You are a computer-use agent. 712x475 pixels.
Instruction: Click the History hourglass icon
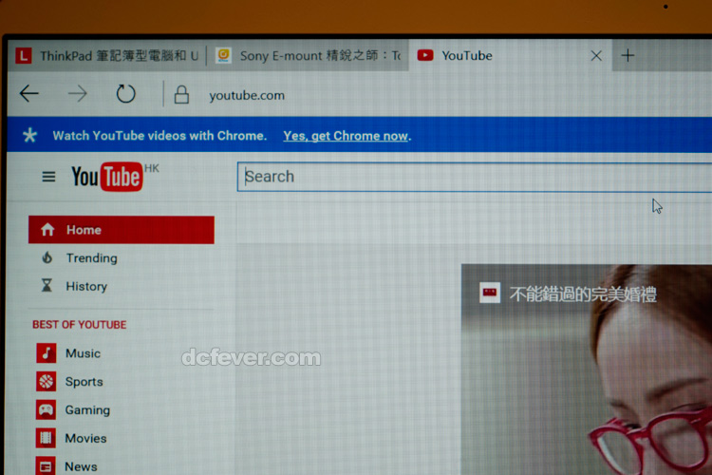(x=47, y=285)
